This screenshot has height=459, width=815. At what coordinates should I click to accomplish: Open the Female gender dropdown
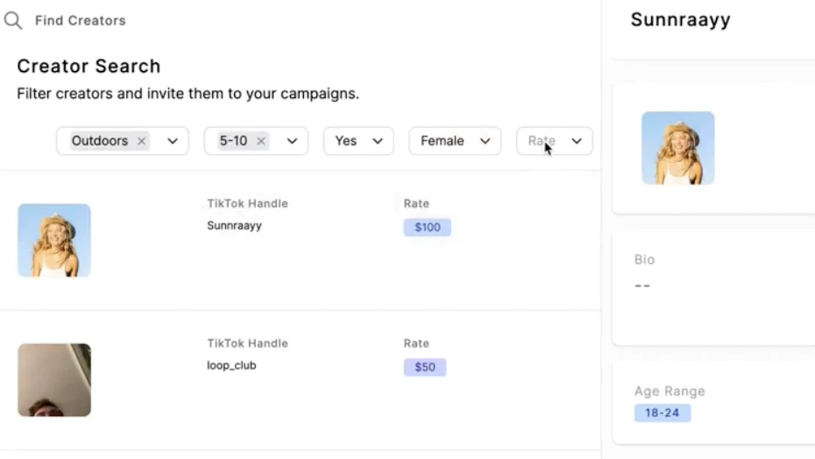(x=455, y=141)
